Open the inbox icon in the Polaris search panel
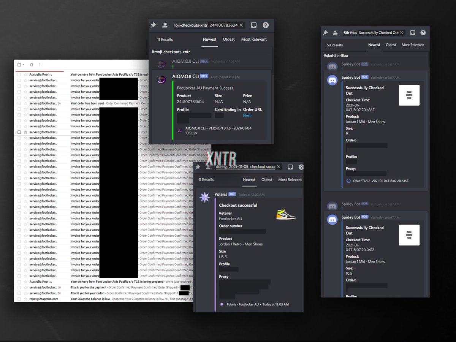456x342 pixels. [290, 167]
